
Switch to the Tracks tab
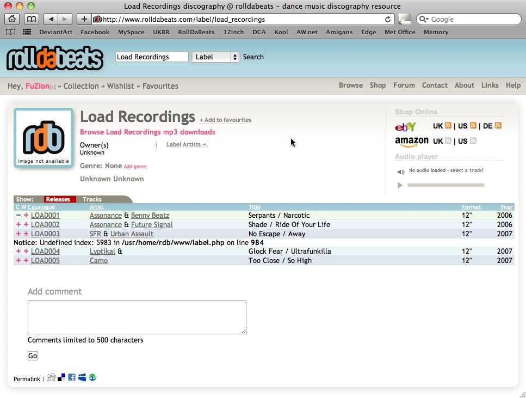92,199
